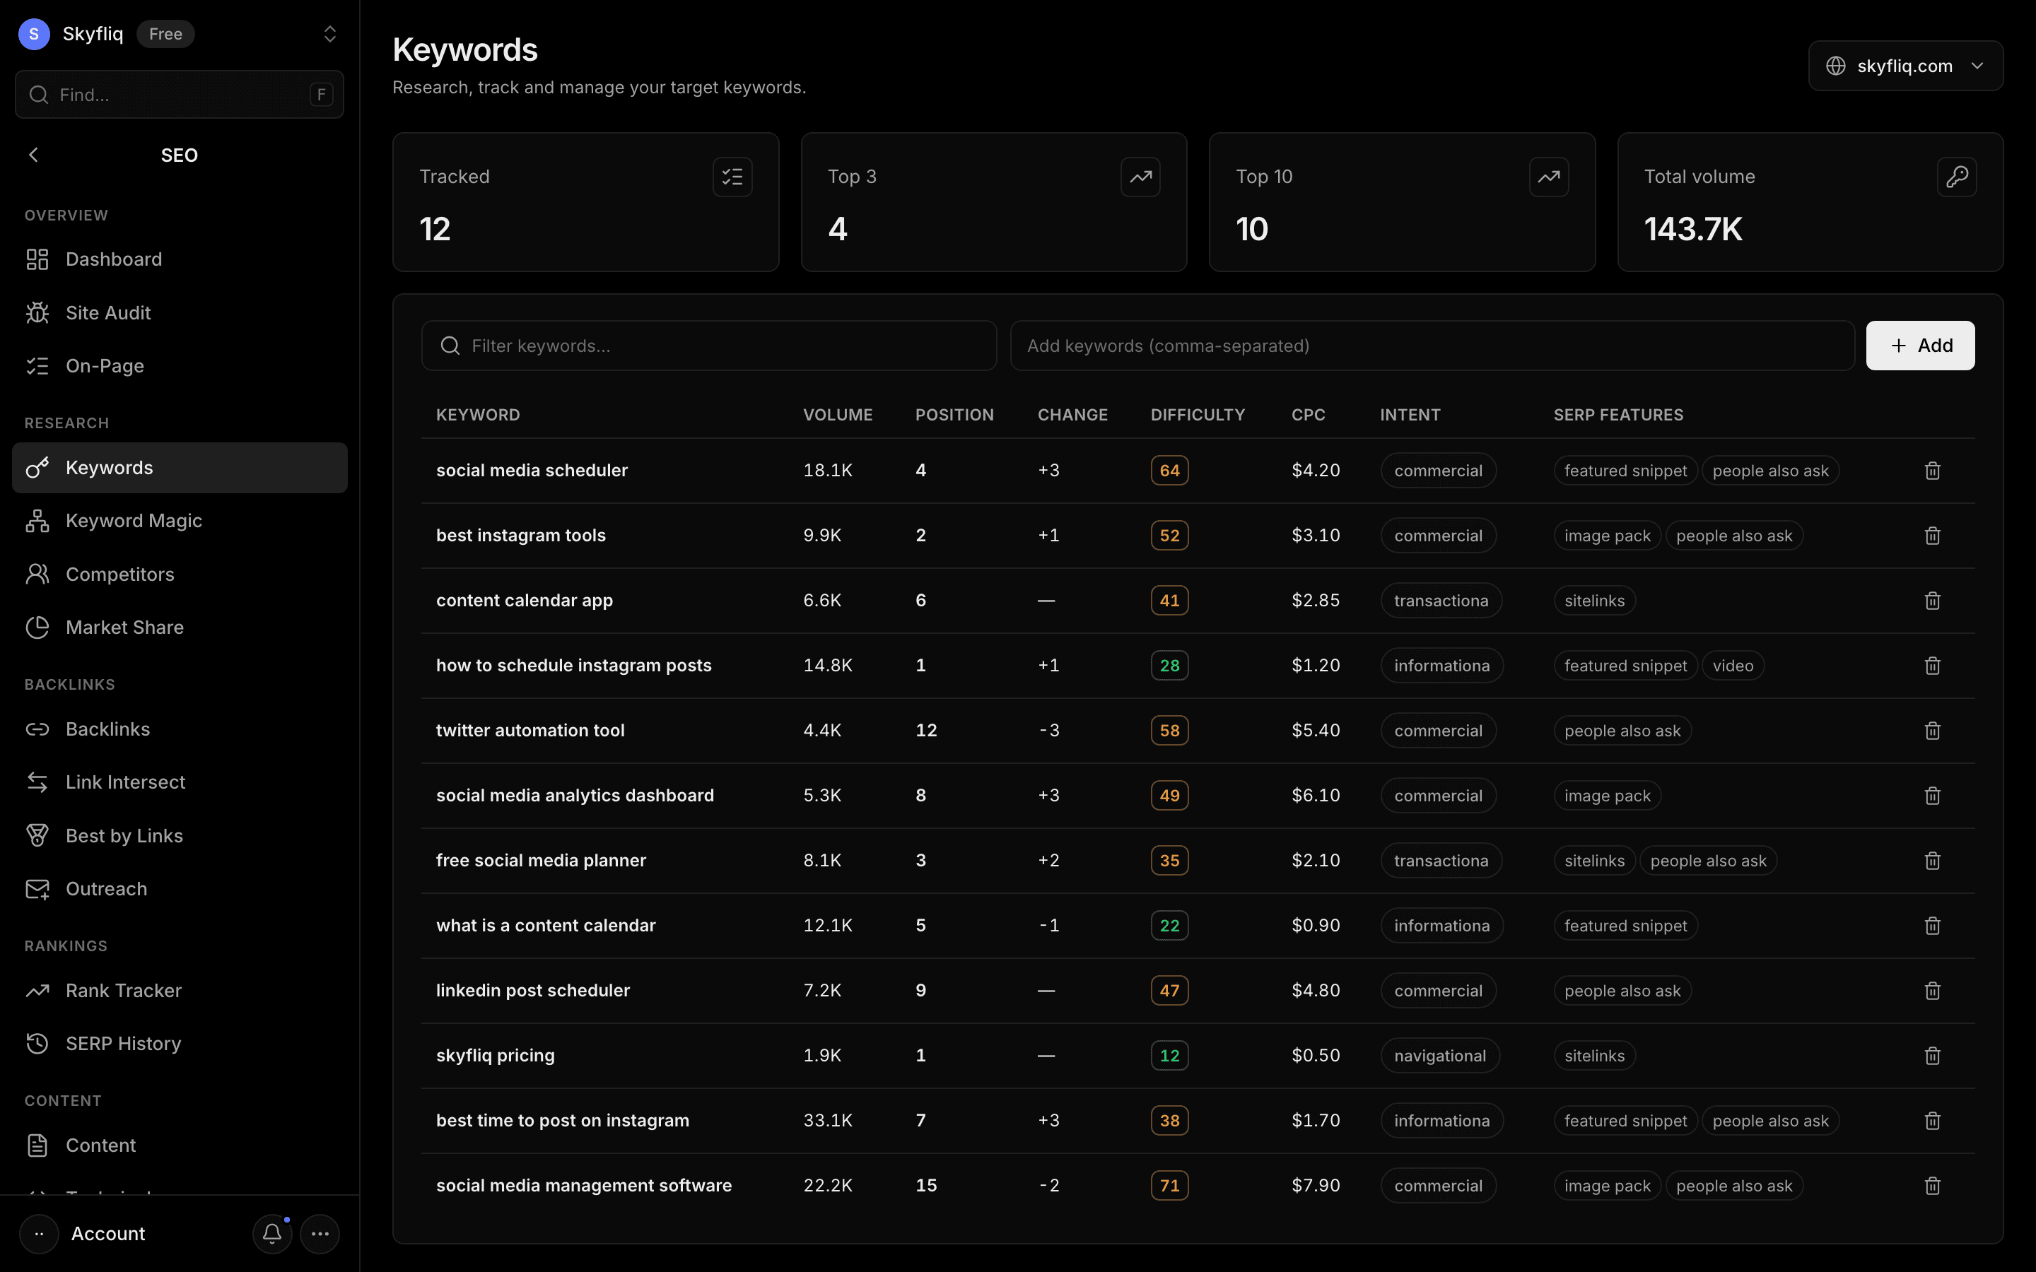Sort by the Difficulty column header
Image resolution: width=2036 pixels, height=1272 pixels.
[x=1197, y=415]
